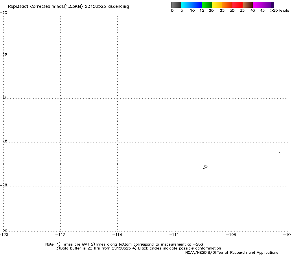Click the cyan-blue 5-15 knots color band
This screenshot has width=291, height=255.
[x=192, y=5]
